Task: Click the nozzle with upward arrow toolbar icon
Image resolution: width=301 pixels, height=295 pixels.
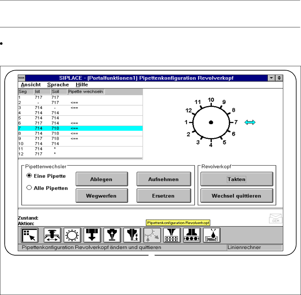Action: [112, 235]
